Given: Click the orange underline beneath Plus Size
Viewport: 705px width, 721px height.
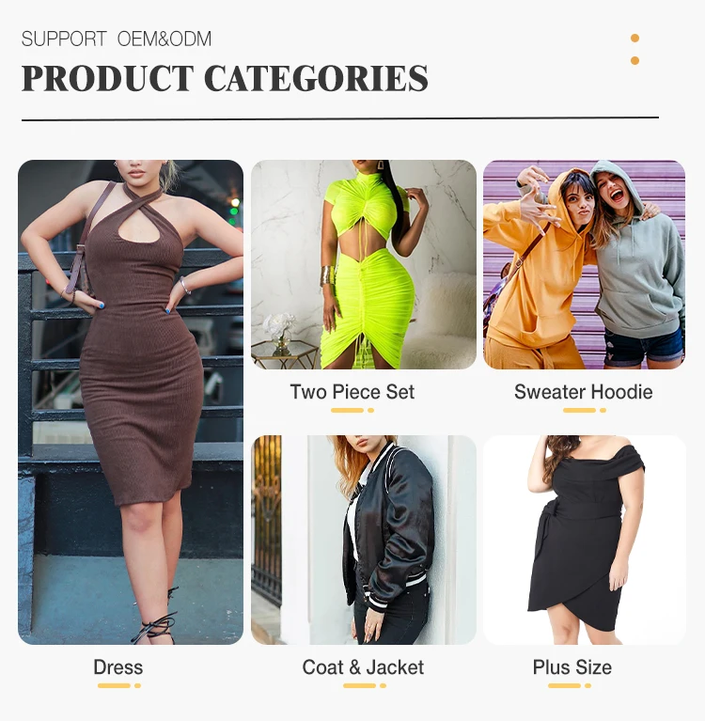Looking at the screenshot, I should [570, 685].
